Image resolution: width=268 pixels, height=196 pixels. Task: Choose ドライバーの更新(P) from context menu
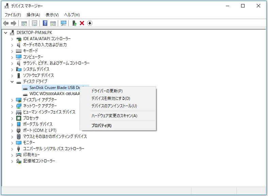[x=107, y=91]
